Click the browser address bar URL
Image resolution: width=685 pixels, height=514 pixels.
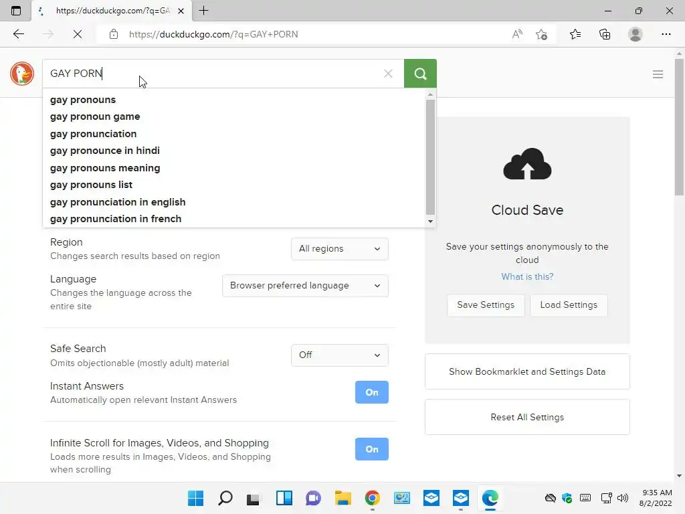(x=213, y=34)
